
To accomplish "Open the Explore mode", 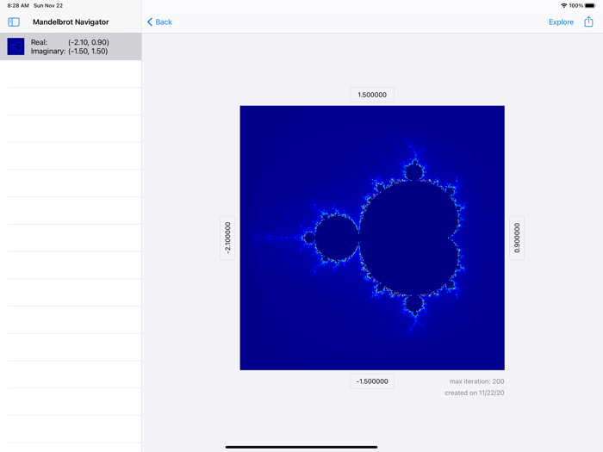I will [561, 22].
